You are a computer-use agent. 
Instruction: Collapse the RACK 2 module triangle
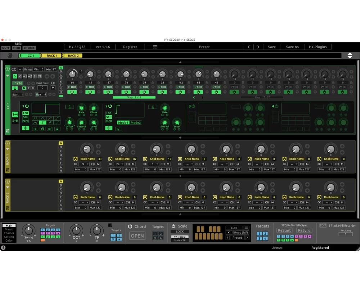[x=8, y=187]
